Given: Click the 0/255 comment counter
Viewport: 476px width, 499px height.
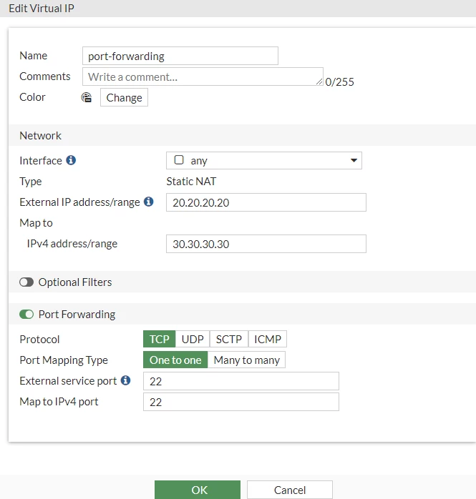Looking at the screenshot, I should (339, 81).
